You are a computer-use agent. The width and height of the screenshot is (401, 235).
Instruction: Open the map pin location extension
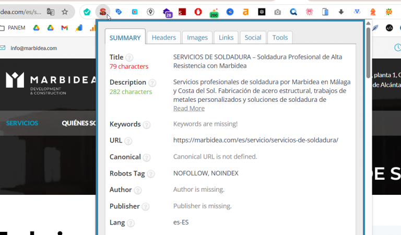point(150,12)
